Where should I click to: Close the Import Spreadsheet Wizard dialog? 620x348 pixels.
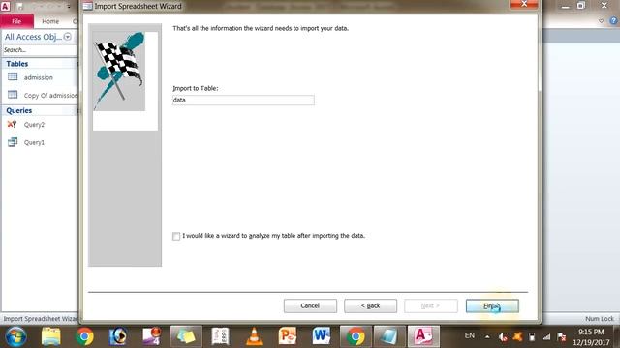pos(524,4)
